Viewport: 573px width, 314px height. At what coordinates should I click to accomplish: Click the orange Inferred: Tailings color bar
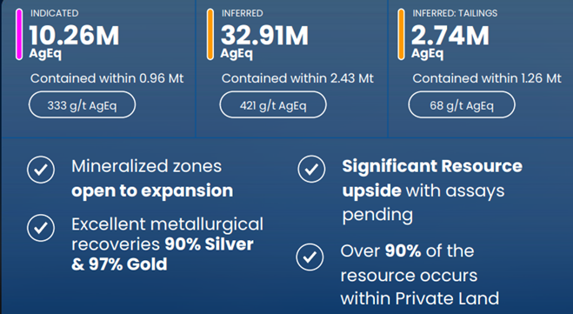tap(401, 35)
